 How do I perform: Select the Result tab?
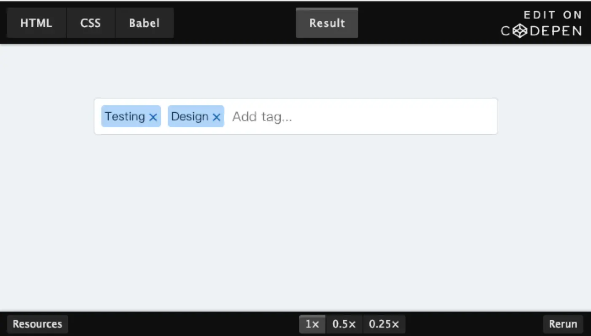pos(327,23)
